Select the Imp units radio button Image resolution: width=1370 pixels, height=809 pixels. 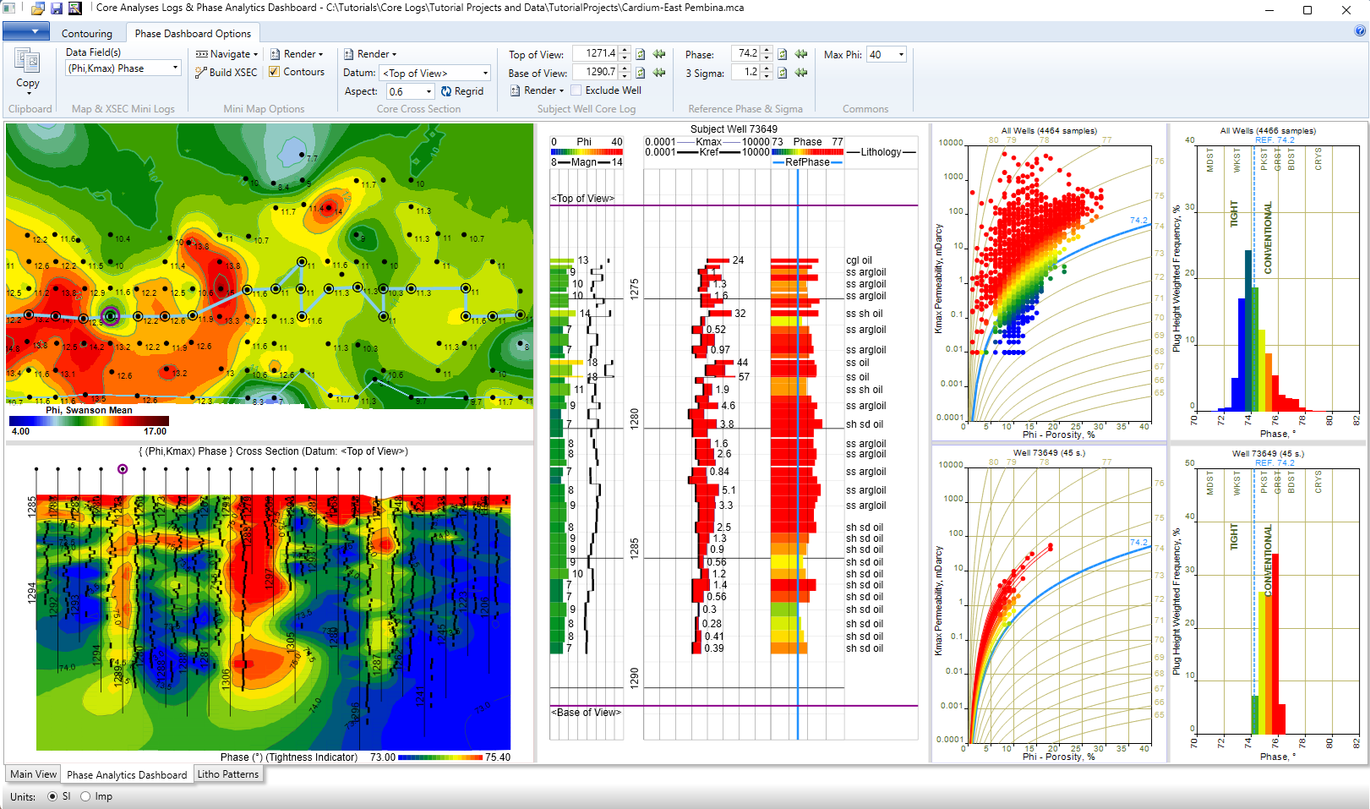85,796
